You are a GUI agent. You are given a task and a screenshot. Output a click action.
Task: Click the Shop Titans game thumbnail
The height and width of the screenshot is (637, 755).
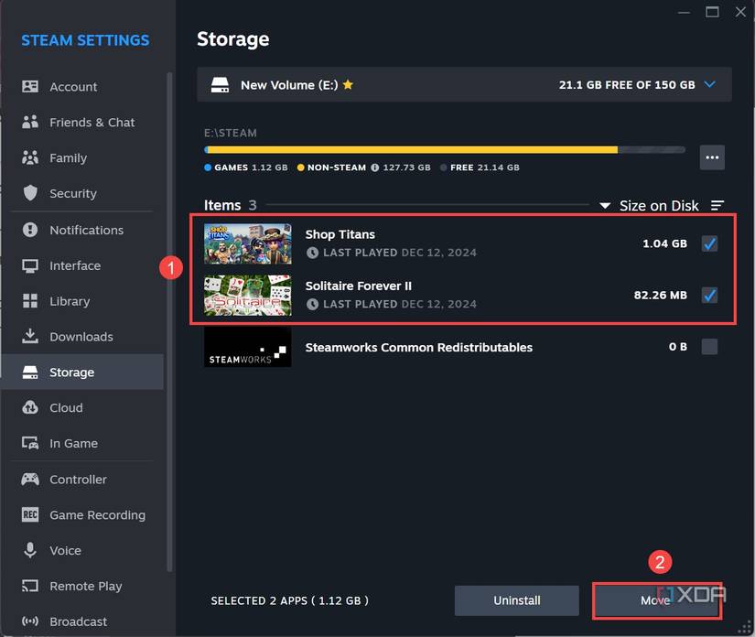coord(247,243)
